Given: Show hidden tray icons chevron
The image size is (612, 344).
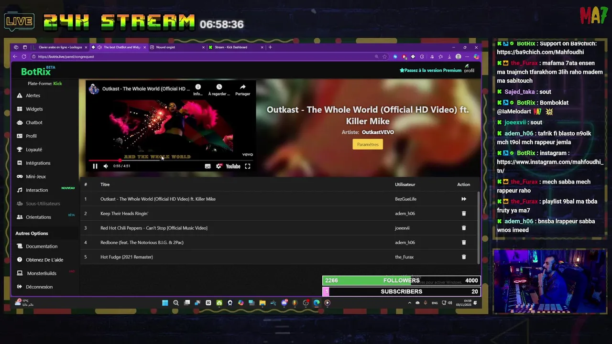Looking at the screenshot, I should coord(409,303).
